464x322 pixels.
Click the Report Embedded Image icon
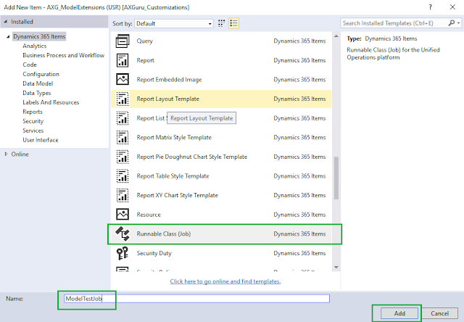point(123,79)
